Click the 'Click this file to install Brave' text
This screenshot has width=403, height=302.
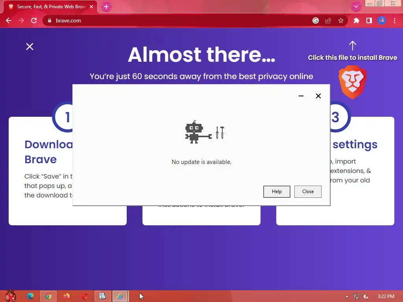click(352, 57)
